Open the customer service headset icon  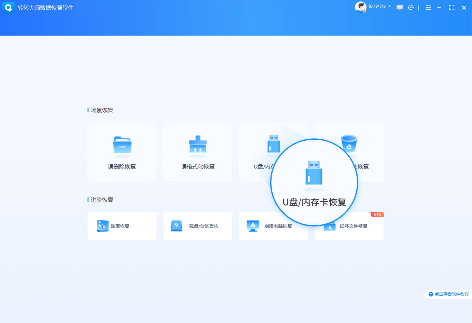[x=410, y=8]
